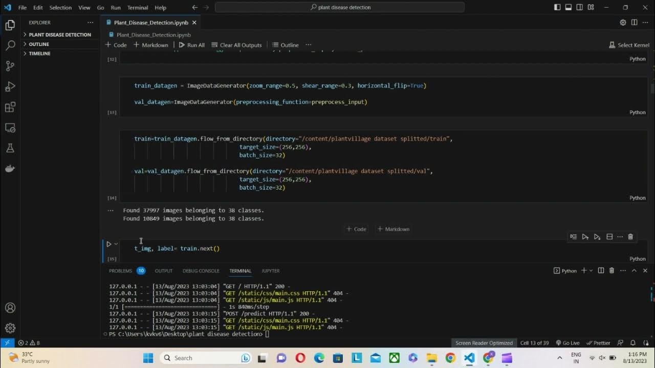The image size is (655, 368).
Task: Kill the terminal with trash icon
Action: click(612, 271)
